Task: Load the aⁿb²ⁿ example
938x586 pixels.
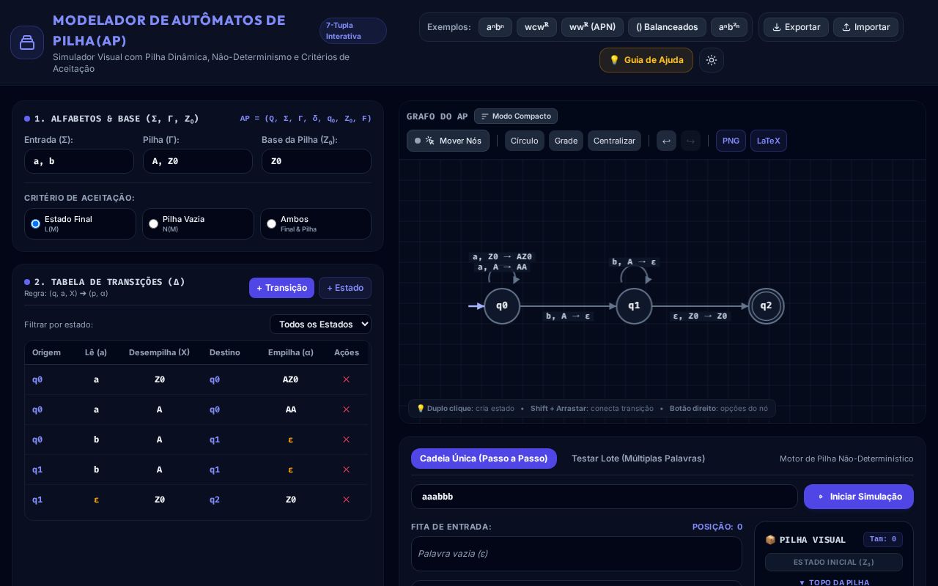Action: [729, 27]
